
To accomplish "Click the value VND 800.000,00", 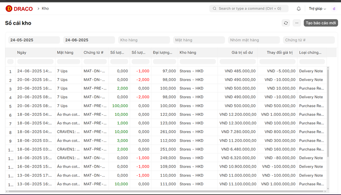I will point(280,132).
